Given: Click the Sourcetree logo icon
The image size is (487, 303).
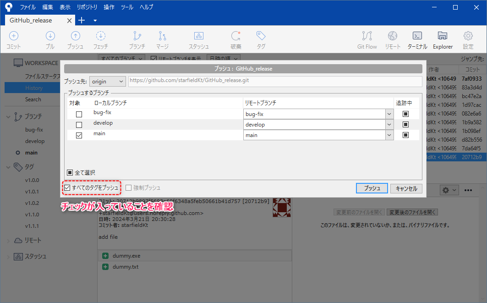Looking at the screenshot, I should tap(9, 7).
